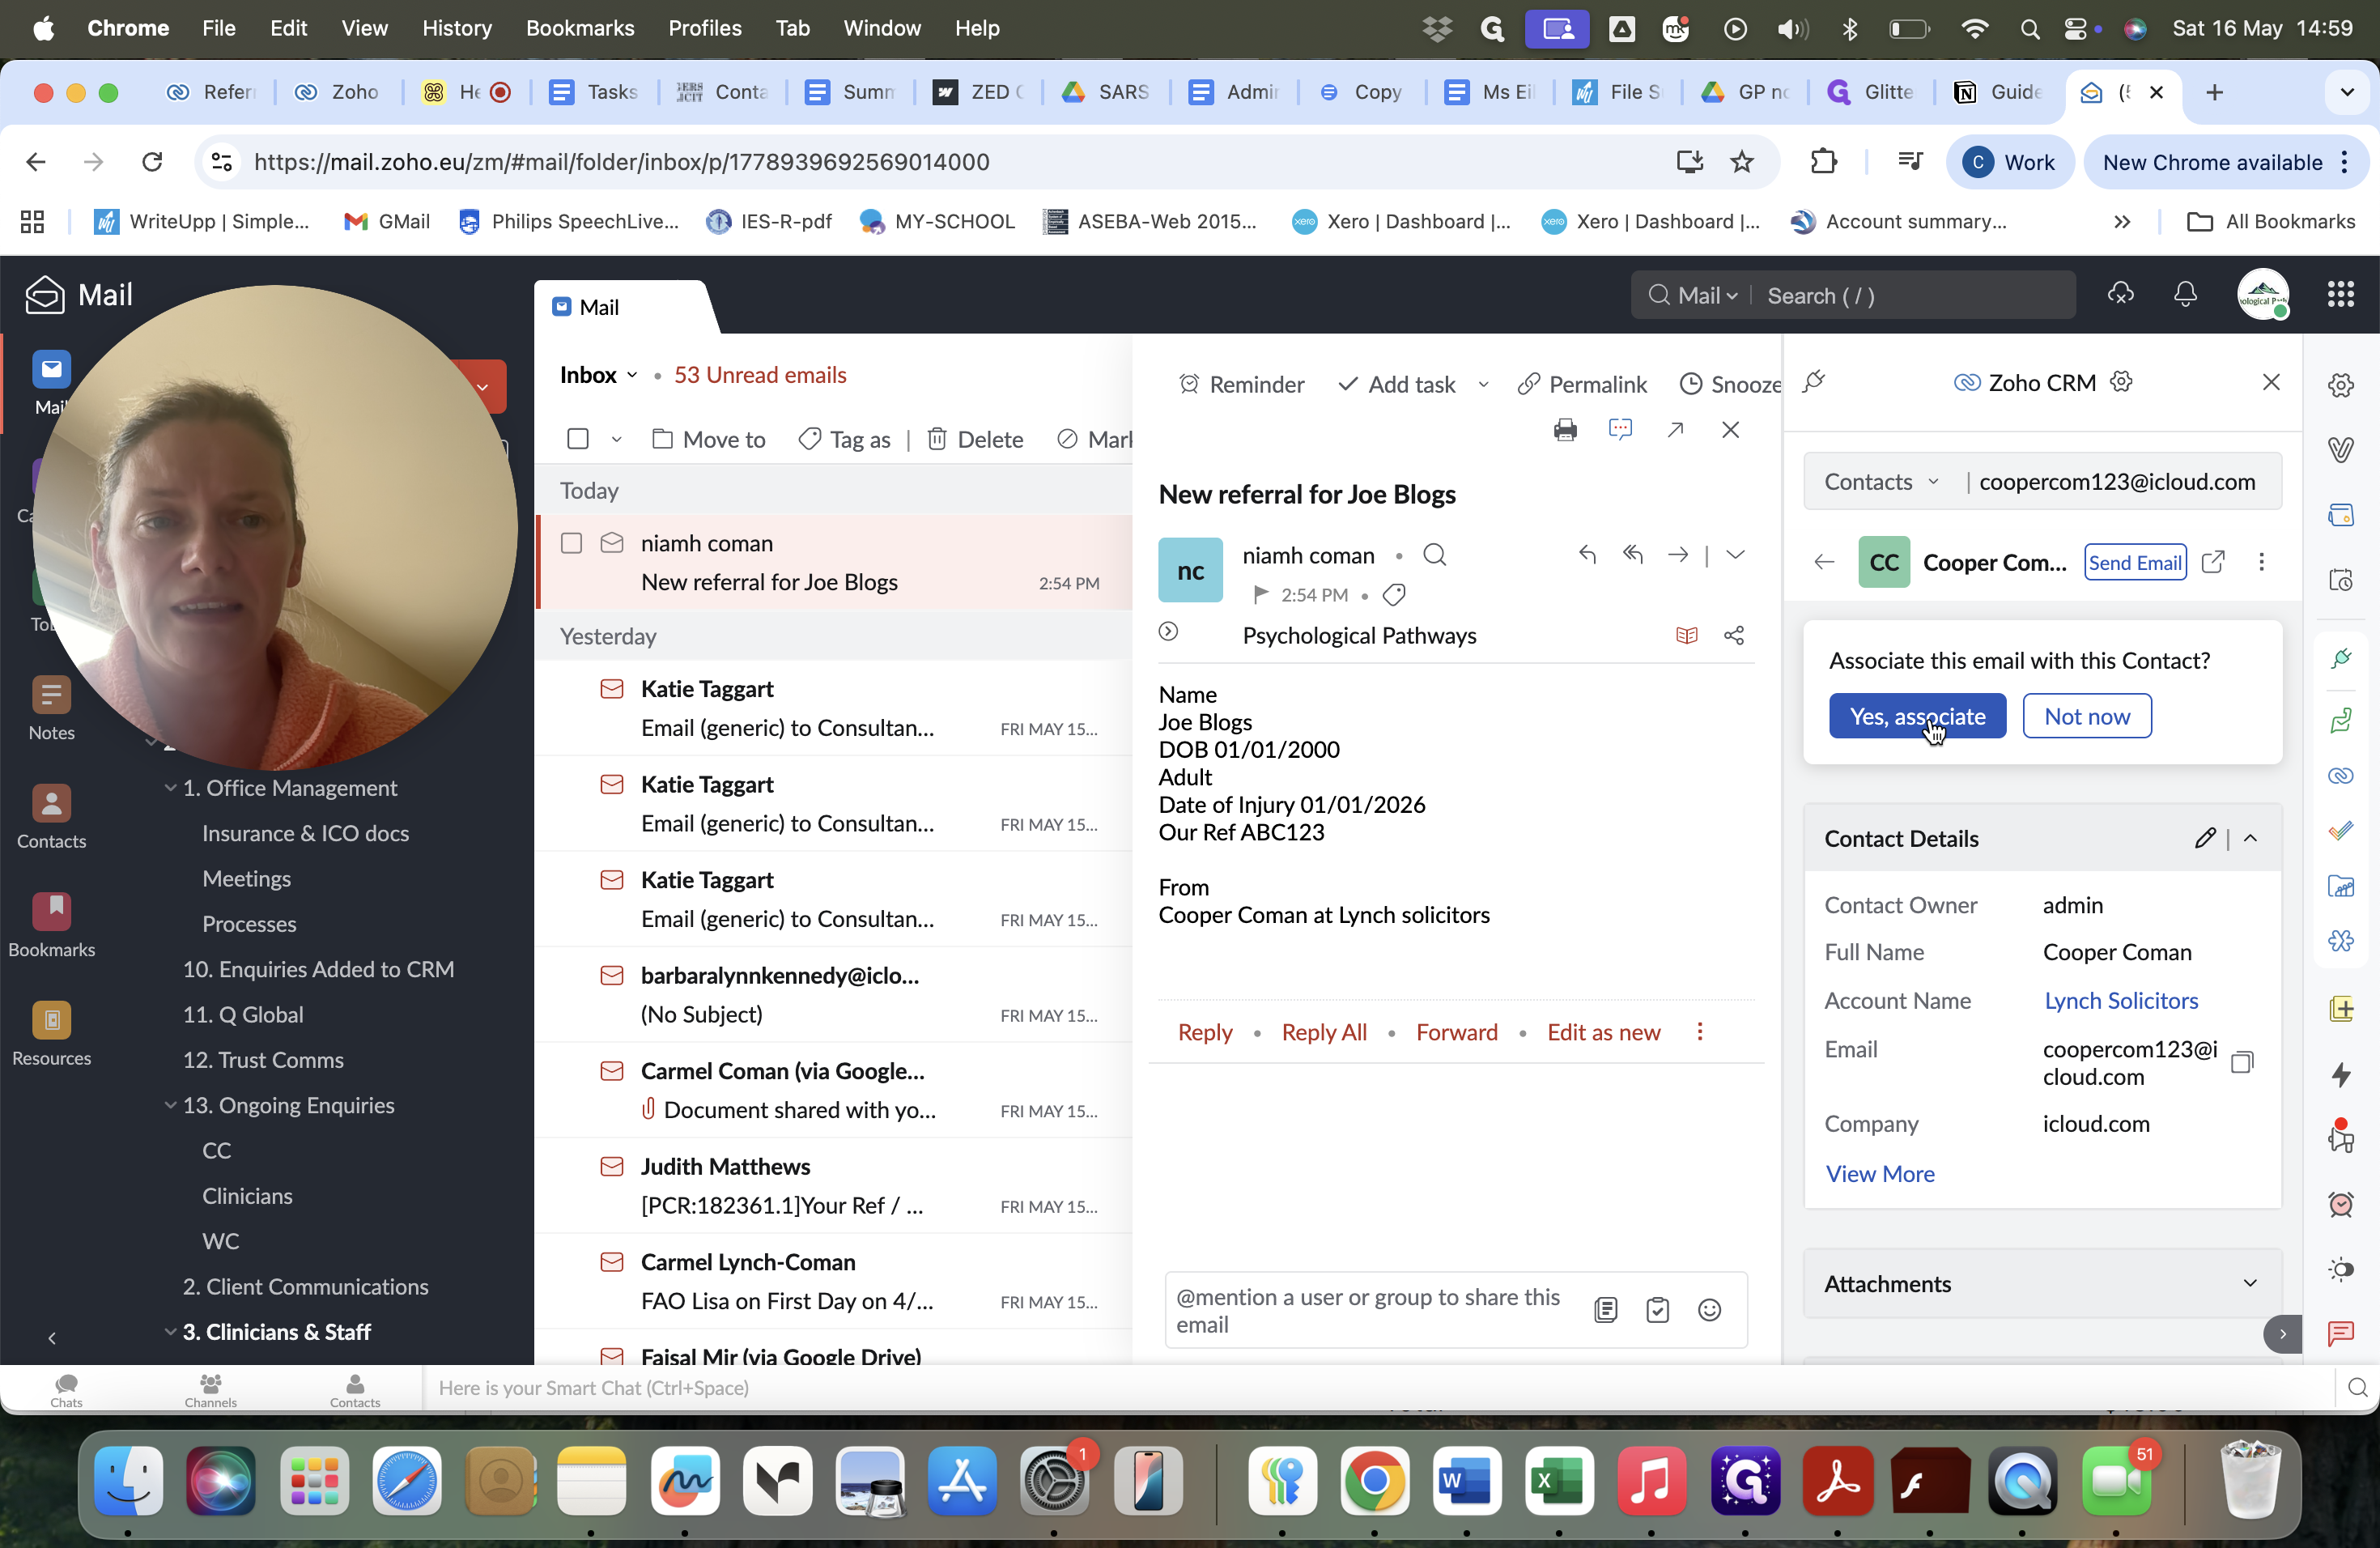This screenshot has width=2380, height=1548.
Task: Click Send Email for Cooper Coman
Action: coord(2135,562)
